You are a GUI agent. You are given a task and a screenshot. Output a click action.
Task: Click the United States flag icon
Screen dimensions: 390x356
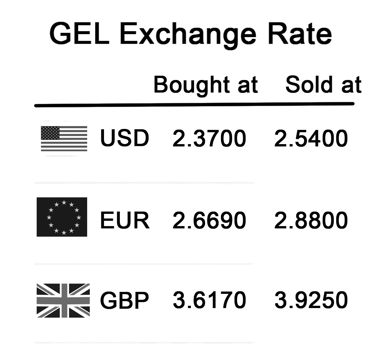(x=64, y=139)
